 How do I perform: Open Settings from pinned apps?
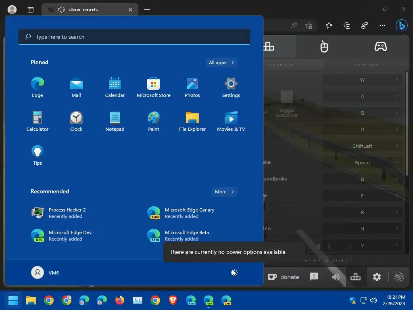coord(231,88)
